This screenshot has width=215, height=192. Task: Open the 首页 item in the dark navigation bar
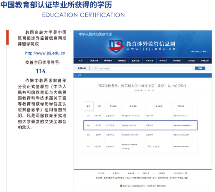(x=80, y=61)
